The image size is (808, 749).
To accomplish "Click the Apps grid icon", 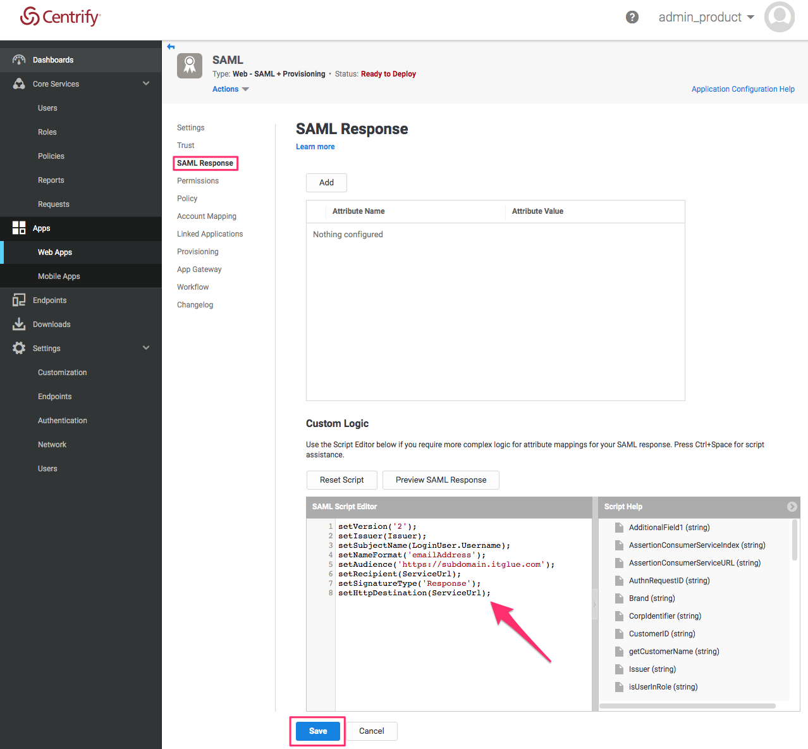I will tap(19, 228).
